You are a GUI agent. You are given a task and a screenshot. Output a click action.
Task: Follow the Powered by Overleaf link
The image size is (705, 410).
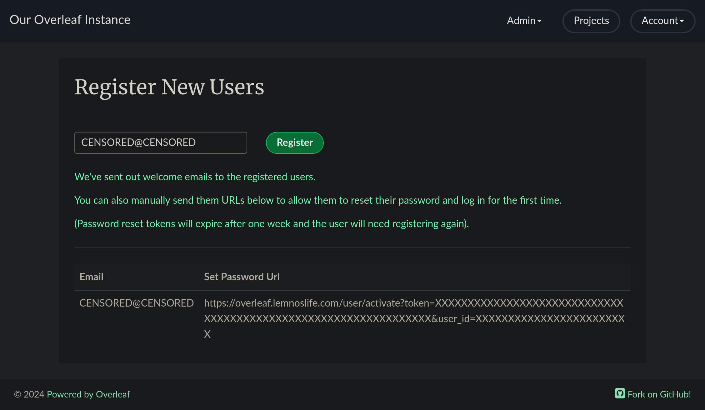click(x=88, y=394)
